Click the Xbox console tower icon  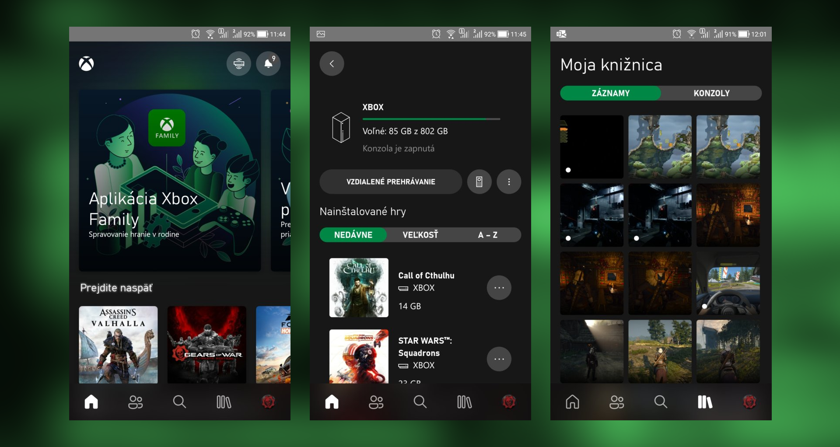(x=341, y=128)
